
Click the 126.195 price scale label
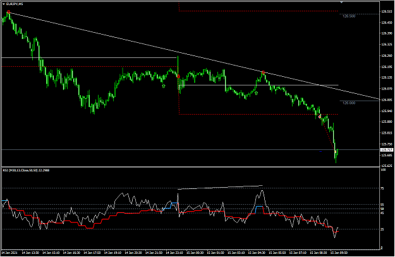coord(386,67)
